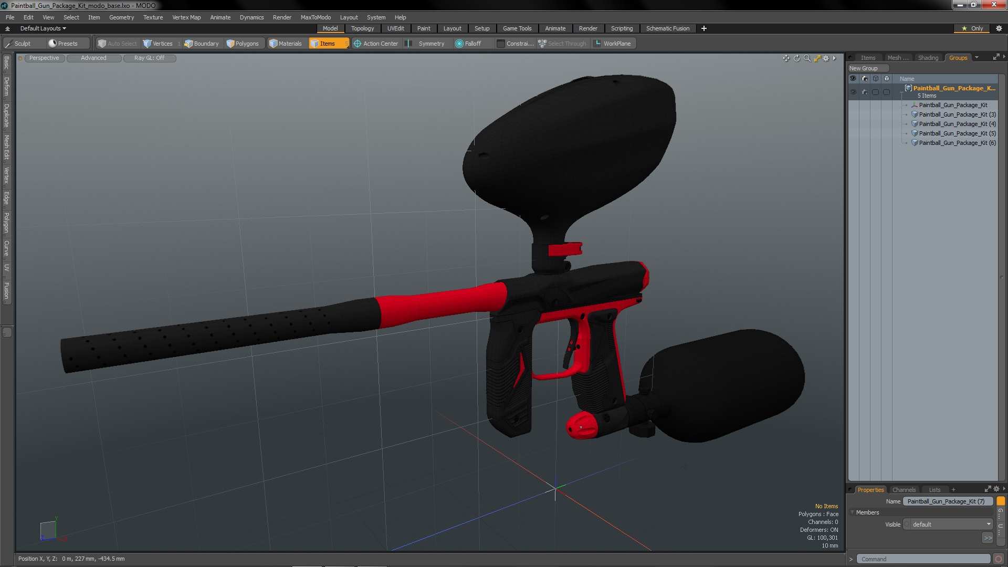Screen dimensions: 1008x567
Task: Click the orange color swatch beside Name field
Action: (x=1001, y=501)
